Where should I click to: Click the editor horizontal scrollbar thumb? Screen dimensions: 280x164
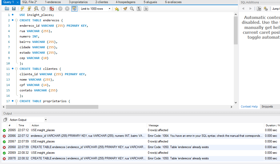(52, 107)
